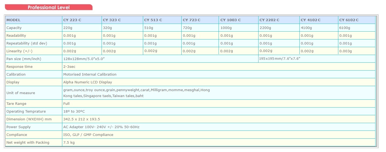Click the Readability value for CY 6102 C

346,36
